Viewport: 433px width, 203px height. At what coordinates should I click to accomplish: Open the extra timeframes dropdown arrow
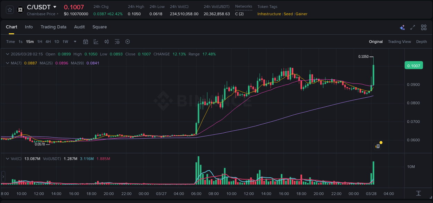point(74,42)
